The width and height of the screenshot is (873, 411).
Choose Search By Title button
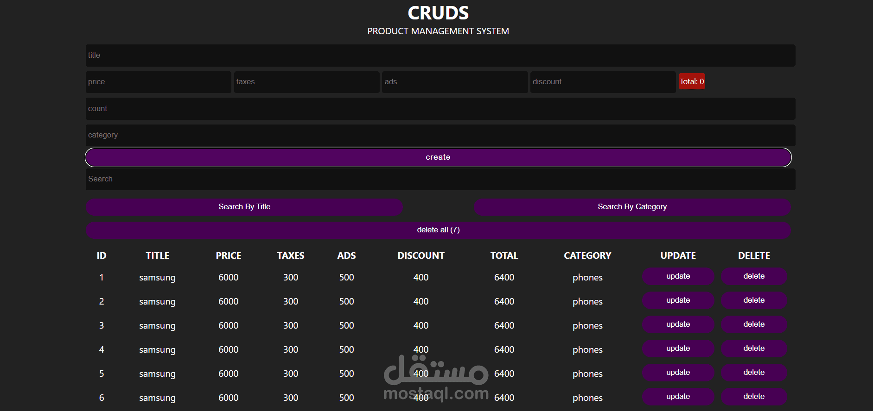pos(244,207)
